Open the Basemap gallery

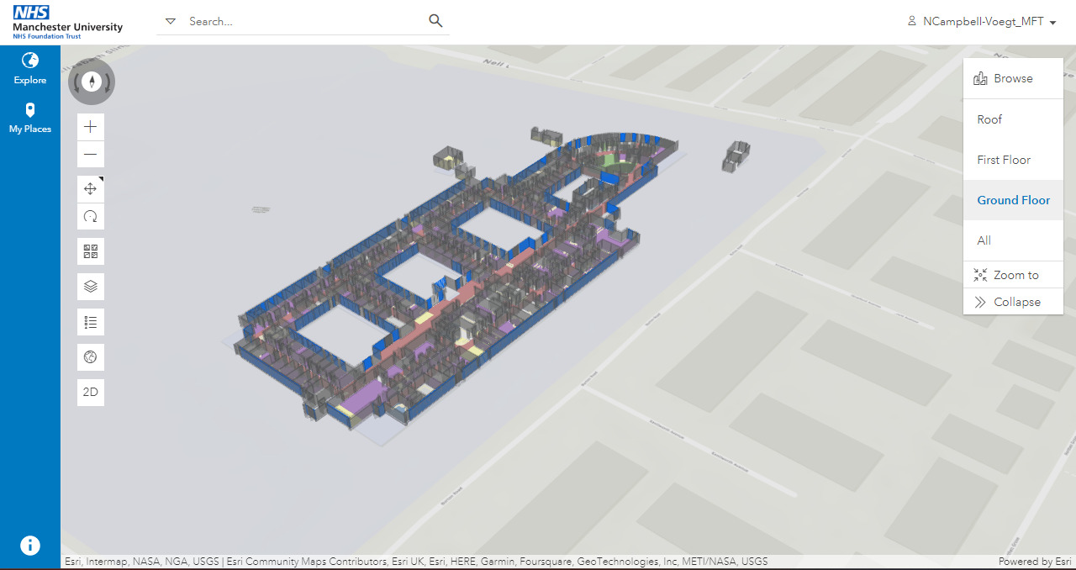[x=90, y=251]
